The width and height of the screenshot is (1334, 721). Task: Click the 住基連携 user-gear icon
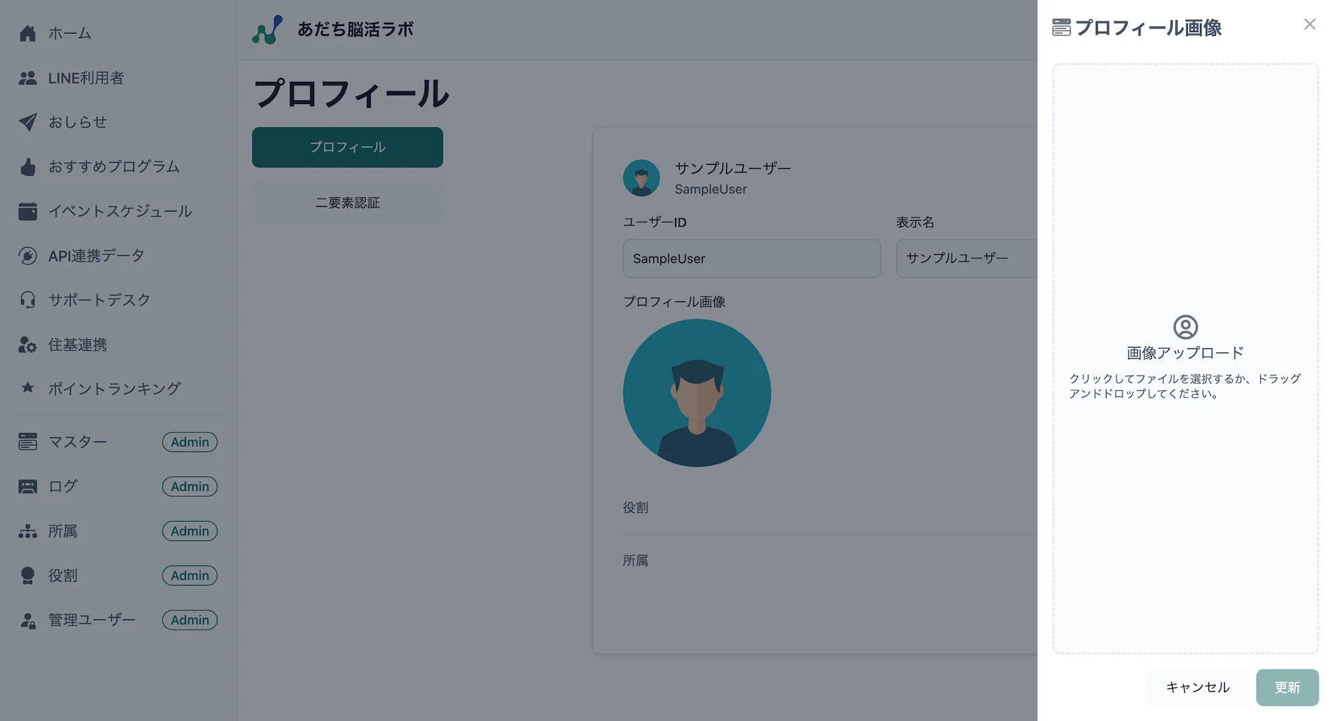click(28, 344)
